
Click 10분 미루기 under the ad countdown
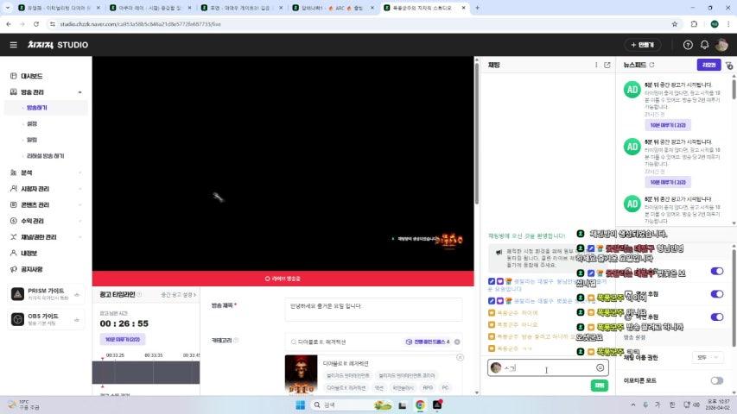pyautogui.click(x=122, y=339)
